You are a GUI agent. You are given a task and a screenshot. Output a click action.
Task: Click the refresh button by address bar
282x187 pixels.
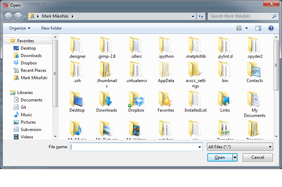click(x=201, y=16)
